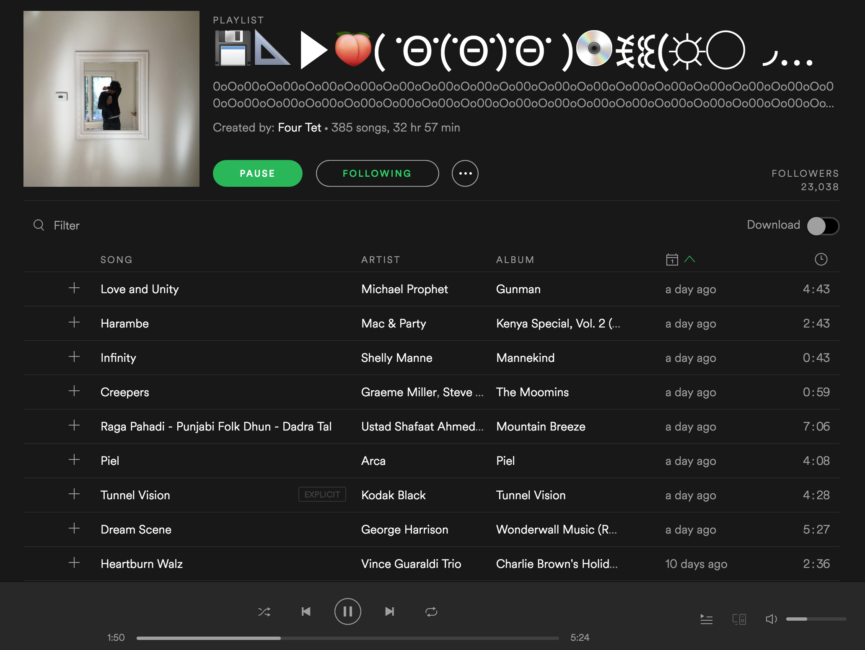Open artist Michael Prophet
This screenshot has width=865, height=650.
[x=404, y=289]
